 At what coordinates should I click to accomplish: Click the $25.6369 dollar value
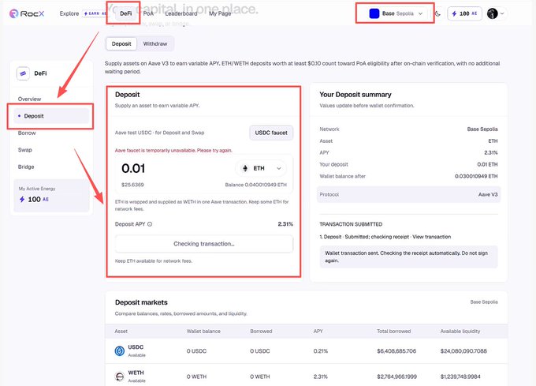point(132,185)
